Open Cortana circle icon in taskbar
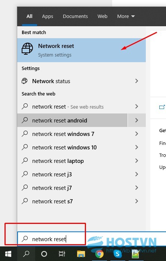 point(44,254)
